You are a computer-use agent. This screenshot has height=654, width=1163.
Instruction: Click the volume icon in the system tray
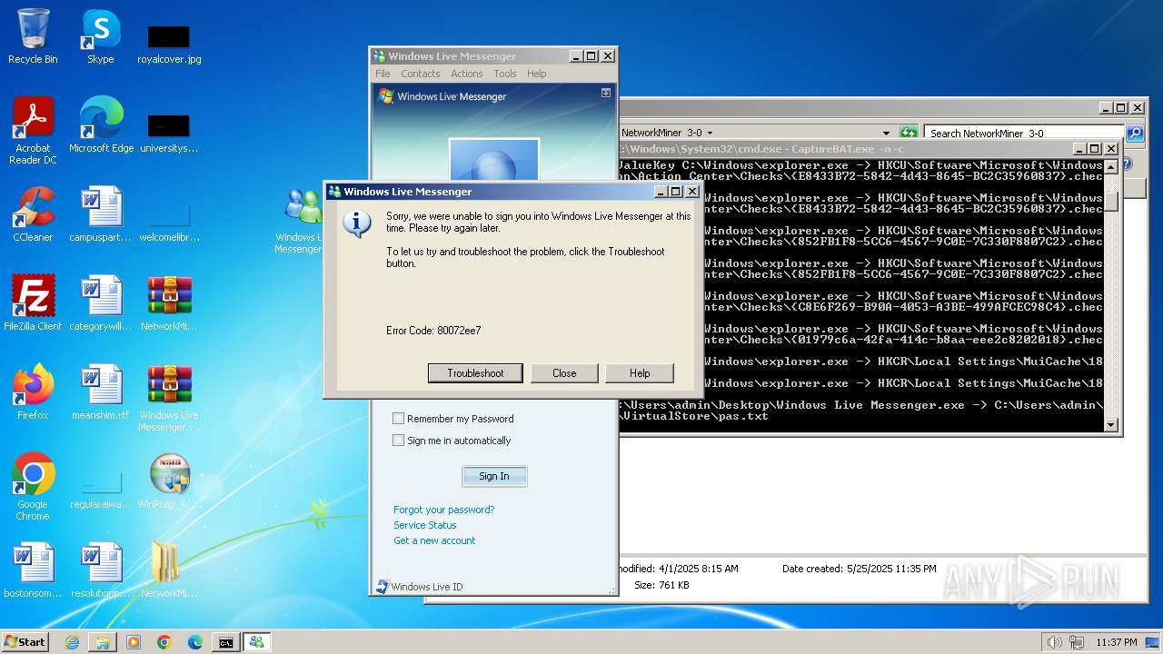1054,642
